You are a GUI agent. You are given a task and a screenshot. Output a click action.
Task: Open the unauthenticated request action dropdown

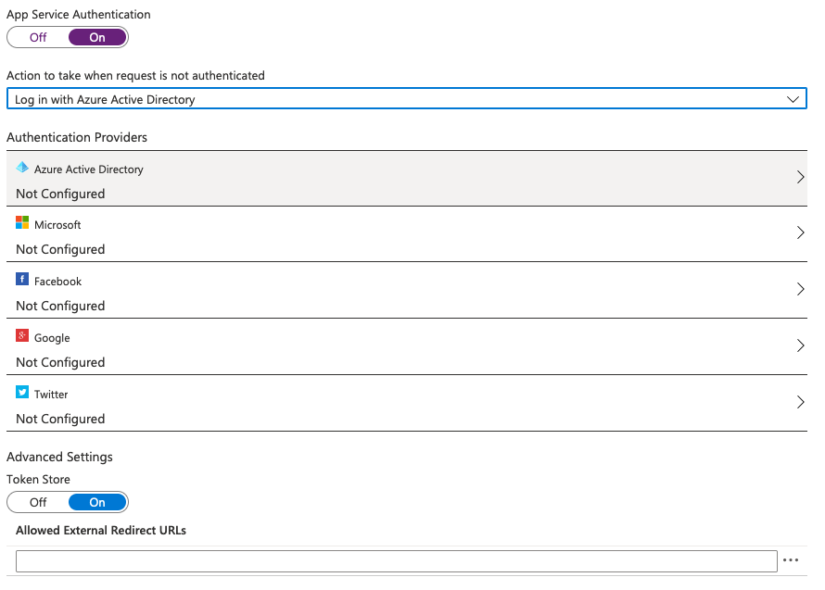coord(406,99)
